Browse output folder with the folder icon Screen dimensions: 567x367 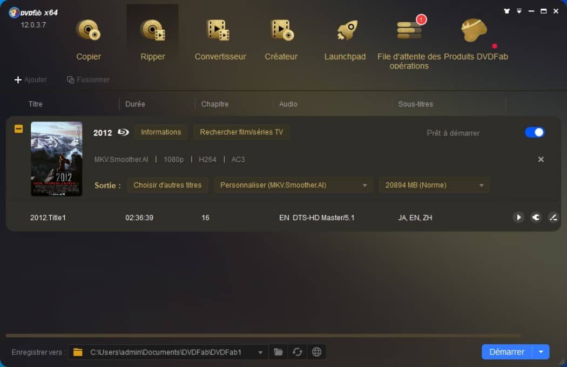pos(278,352)
